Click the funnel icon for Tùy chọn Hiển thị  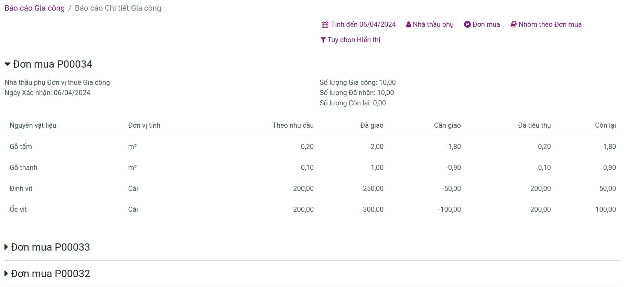pyautogui.click(x=323, y=40)
